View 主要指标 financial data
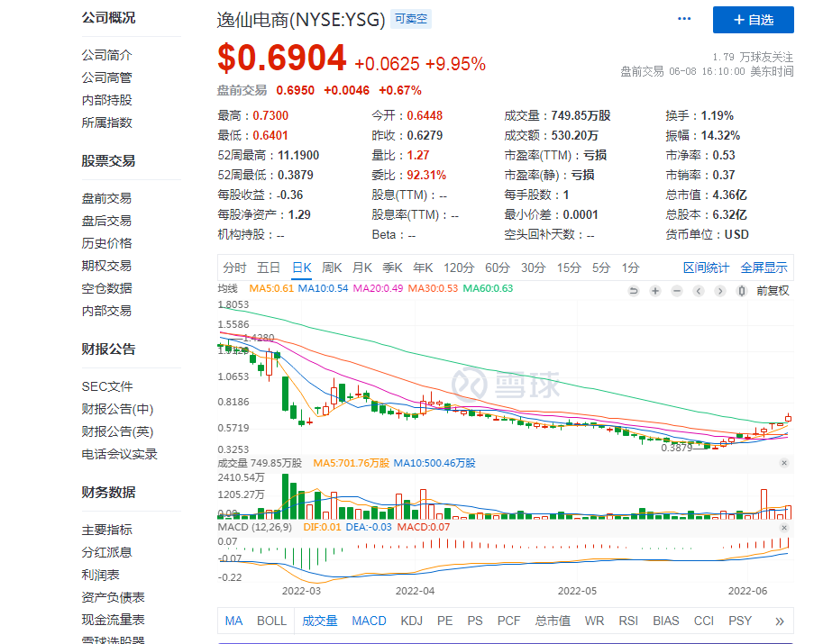The image size is (823, 644). click(107, 530)
